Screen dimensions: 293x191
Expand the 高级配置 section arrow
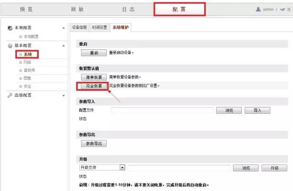63,95
